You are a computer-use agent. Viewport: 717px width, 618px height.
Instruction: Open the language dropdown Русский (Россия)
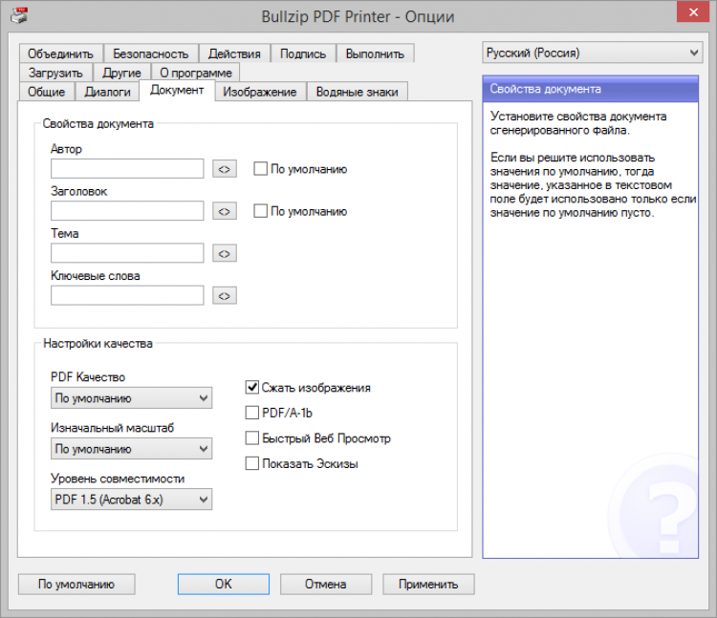(592, 53)
